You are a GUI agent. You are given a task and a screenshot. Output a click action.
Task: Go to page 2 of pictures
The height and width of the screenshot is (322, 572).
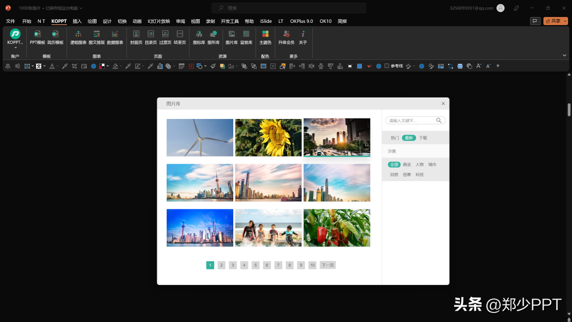pos(221,265)
